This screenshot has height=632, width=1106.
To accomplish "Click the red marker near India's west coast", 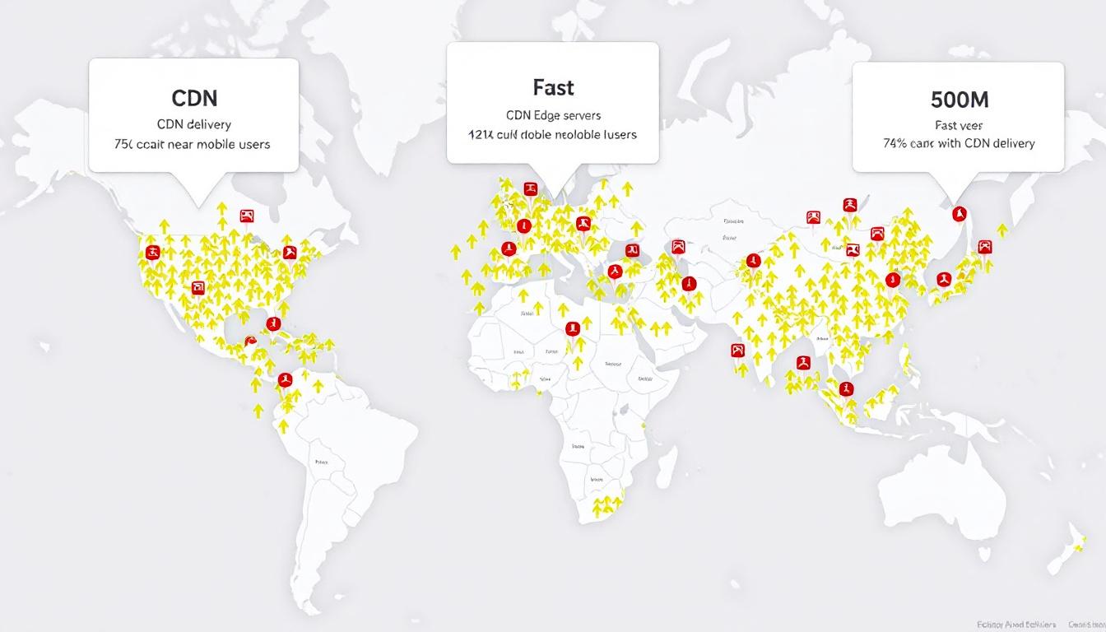I will [738, 350].
